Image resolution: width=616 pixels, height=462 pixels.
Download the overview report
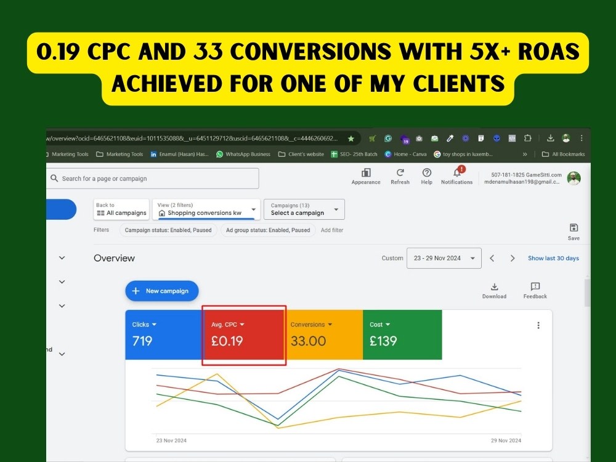[x=494, y=291]
